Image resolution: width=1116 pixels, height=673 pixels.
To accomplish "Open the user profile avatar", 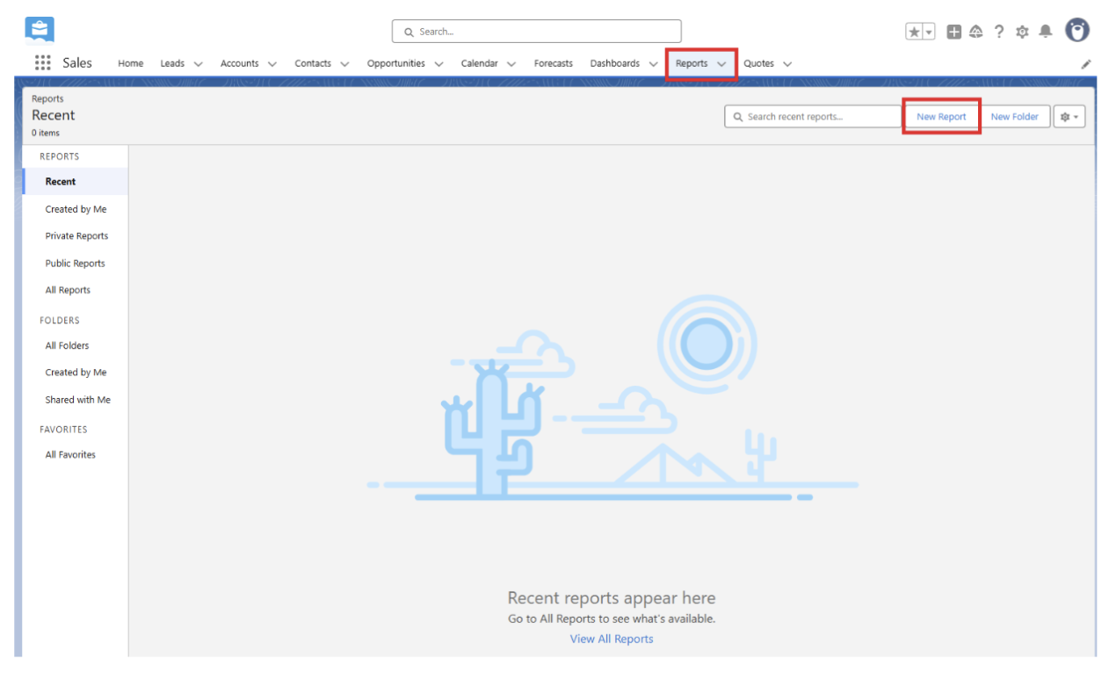I will tap(1077, 31).
